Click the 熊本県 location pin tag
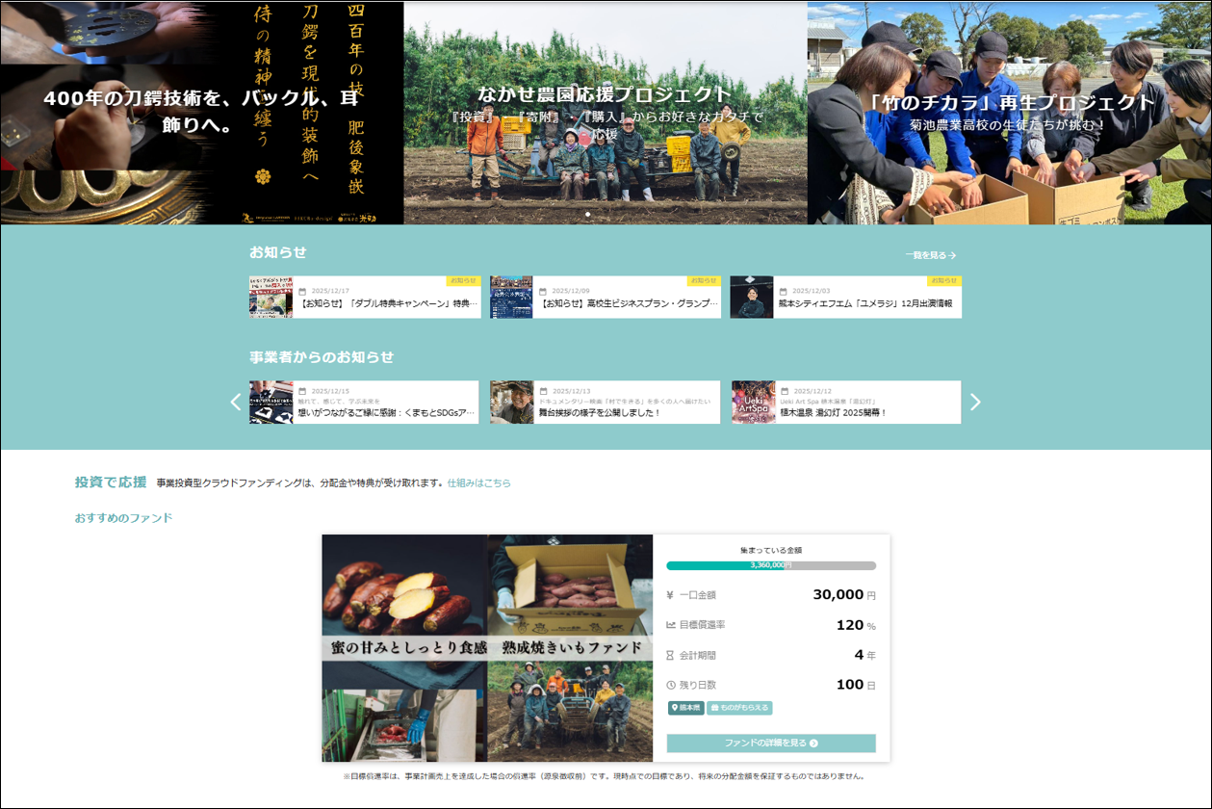Image resolution: width=1212 pixels, height=809 pixels. 685,708
